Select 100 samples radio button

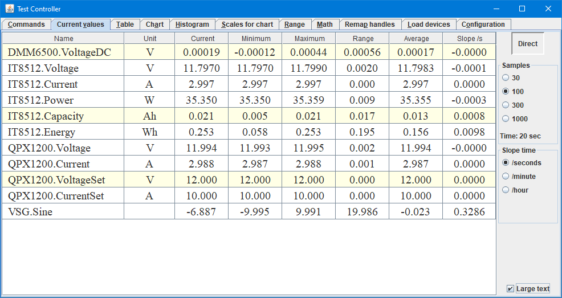(506, 91)
